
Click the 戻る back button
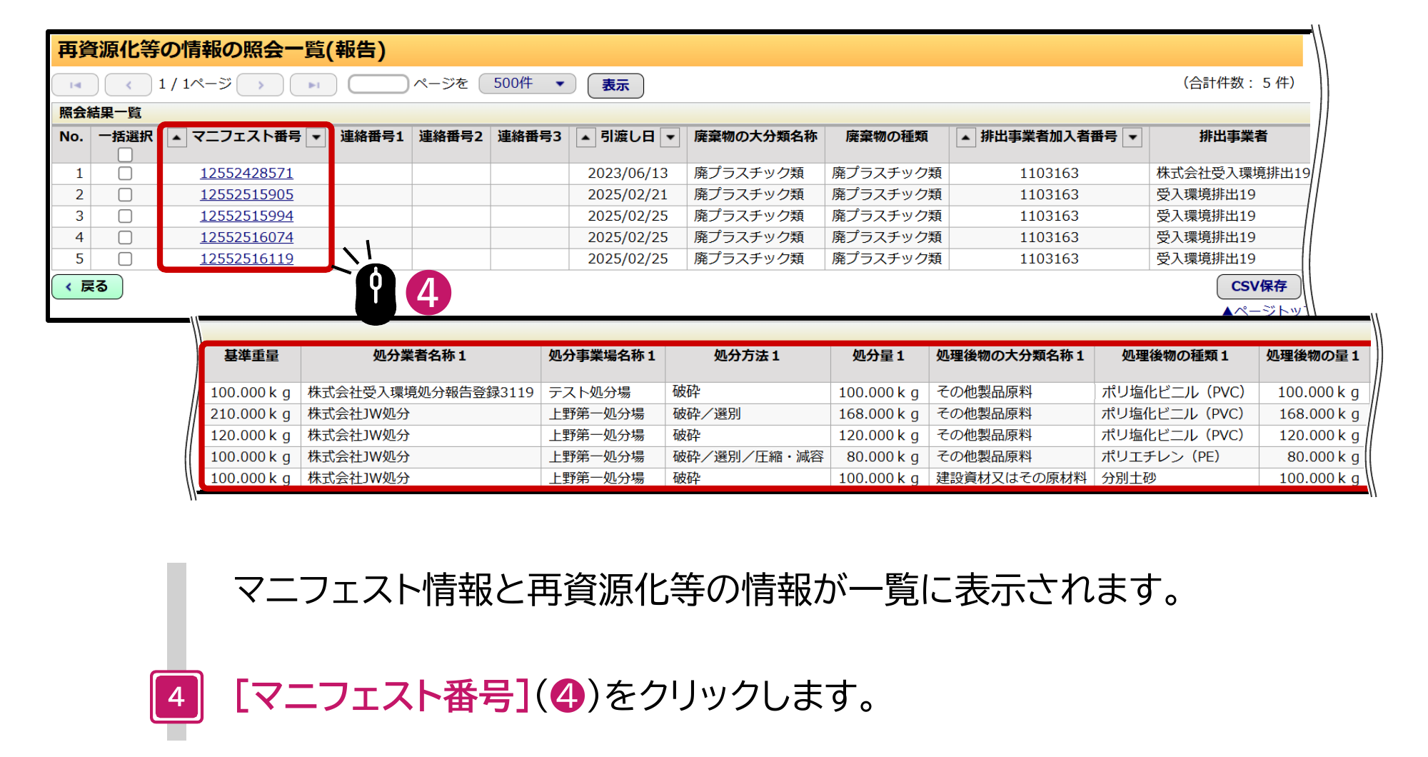tap(87, 286)
